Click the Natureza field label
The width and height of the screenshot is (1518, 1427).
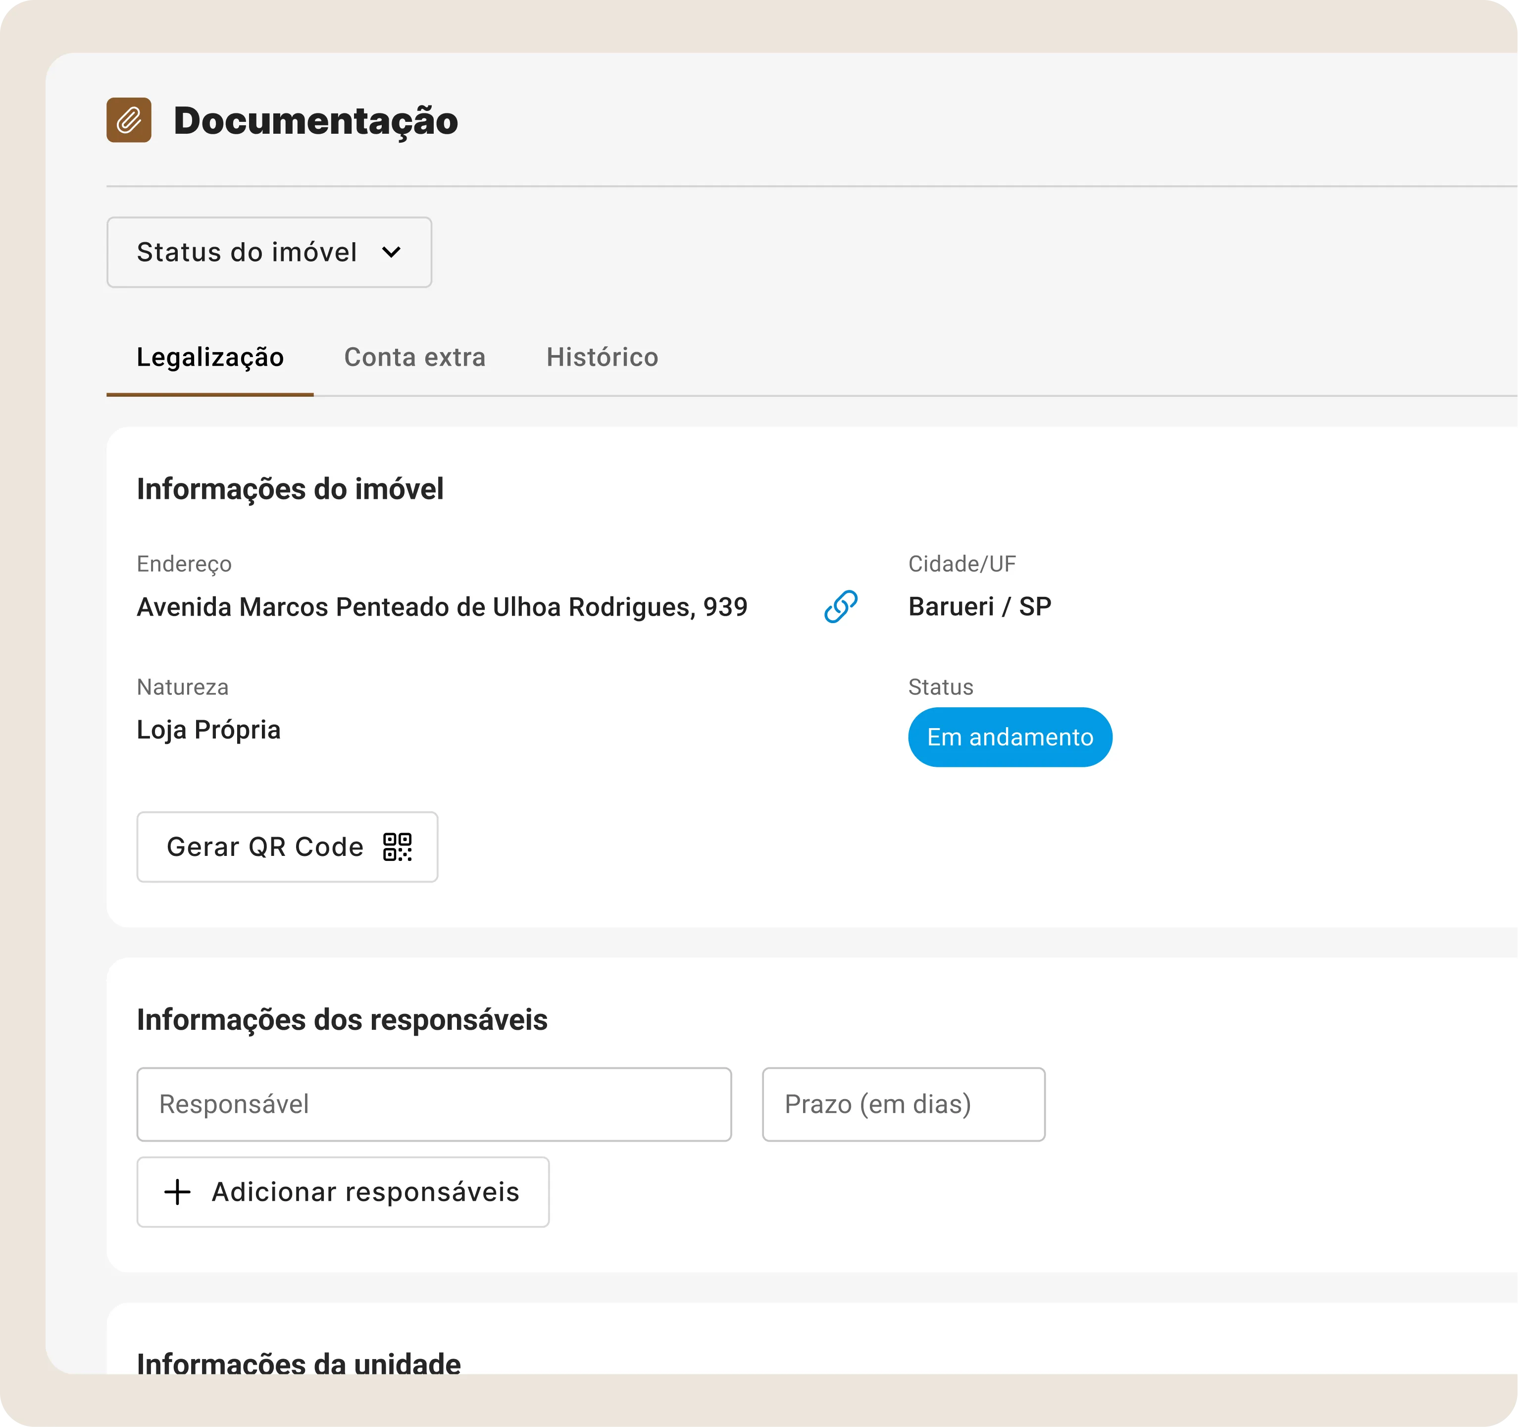click(183, 687)
